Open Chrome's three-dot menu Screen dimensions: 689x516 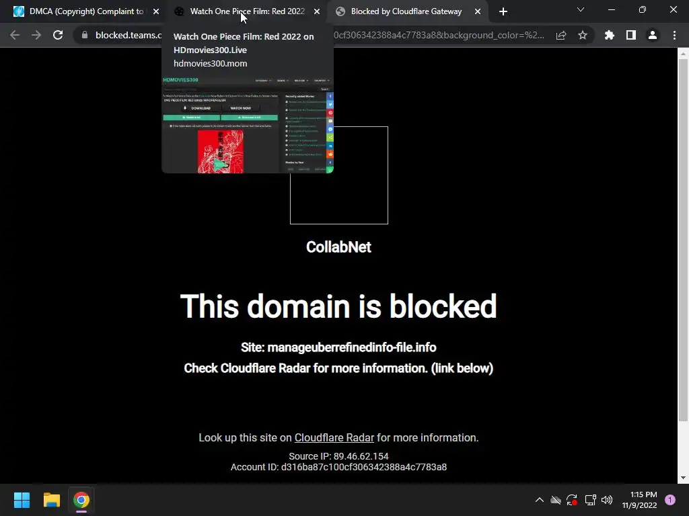[674, 35]
